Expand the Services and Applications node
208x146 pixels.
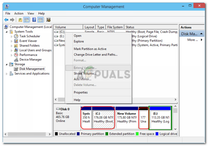7,74
